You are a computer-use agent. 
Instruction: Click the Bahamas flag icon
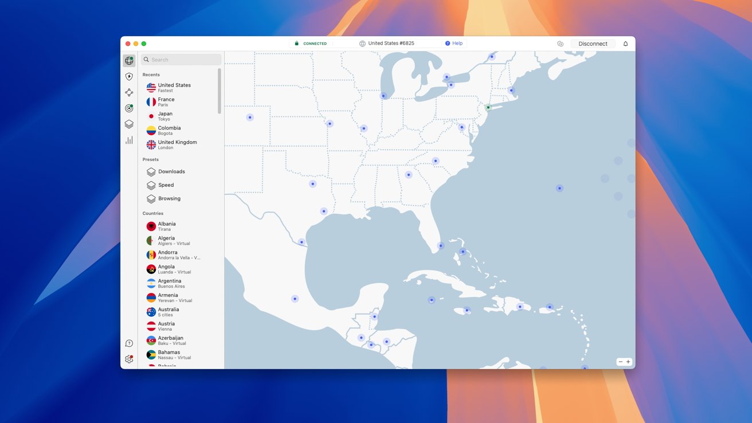click(x=151, y=355)
